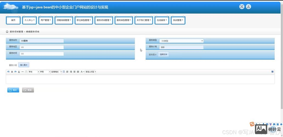283x137 pixels.
Task: Expand the 字号 font size dropdown
Action: click(45, 72)
